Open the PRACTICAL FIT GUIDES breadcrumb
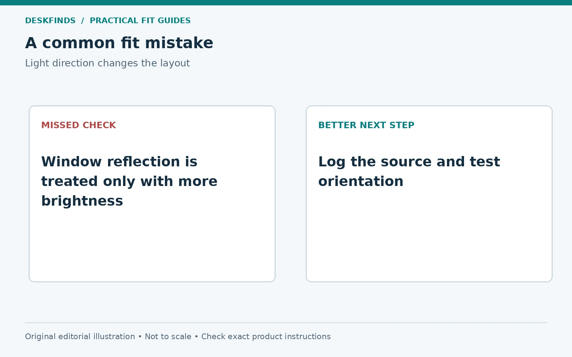Image resolution: width=572 pixels, height=357 pixels. click(140, 21)
